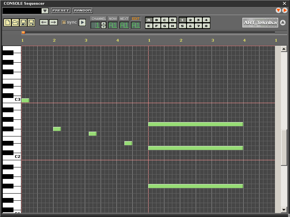Click the orange playback position marker
The height and width of the screenshot is (217, 290).
pyautogui.click(x=23, y=33)
